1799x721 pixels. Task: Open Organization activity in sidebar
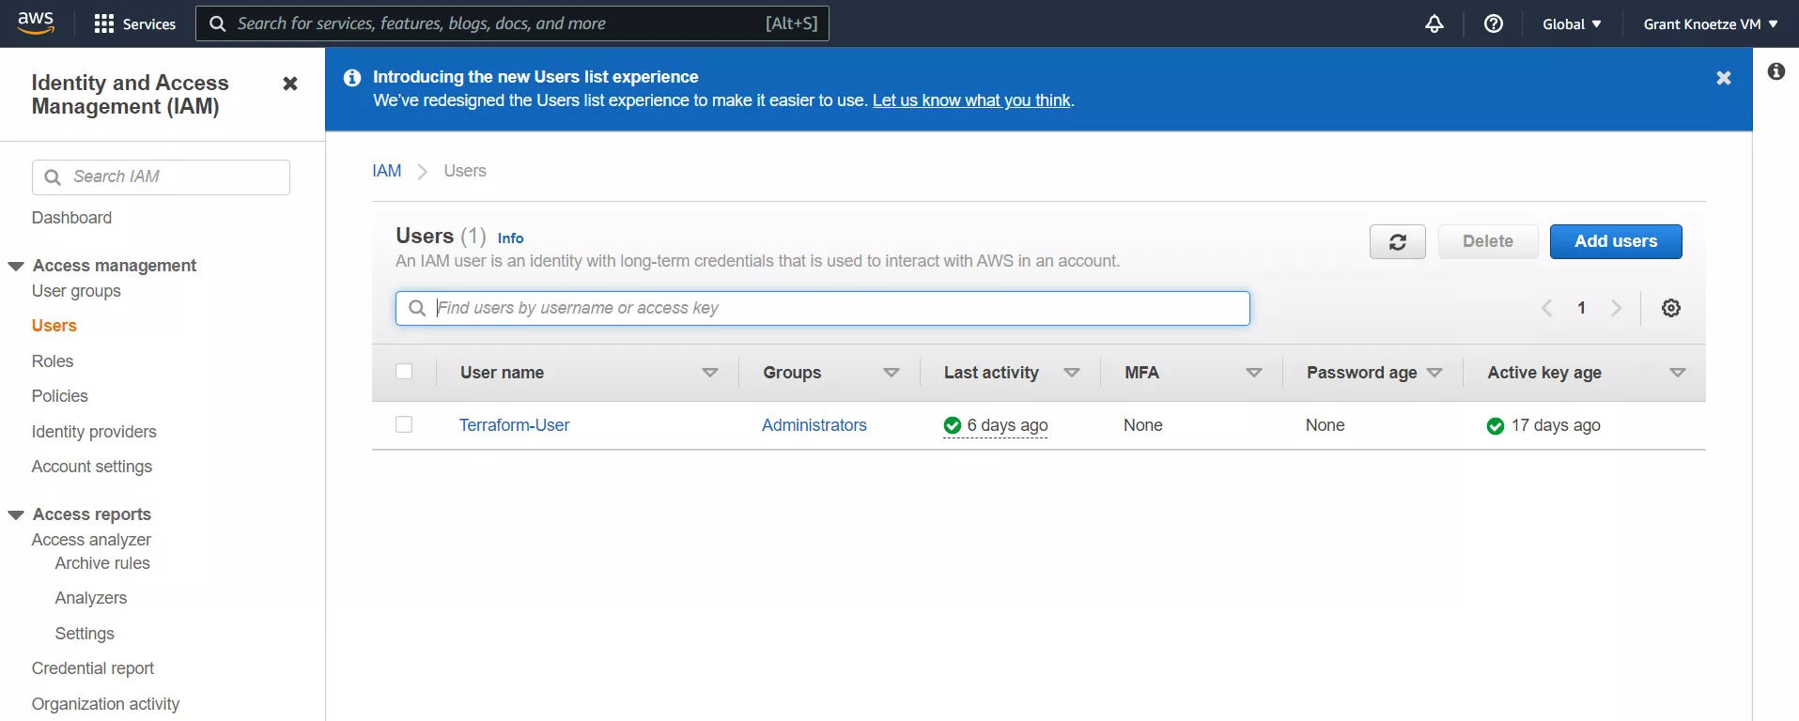105,704
